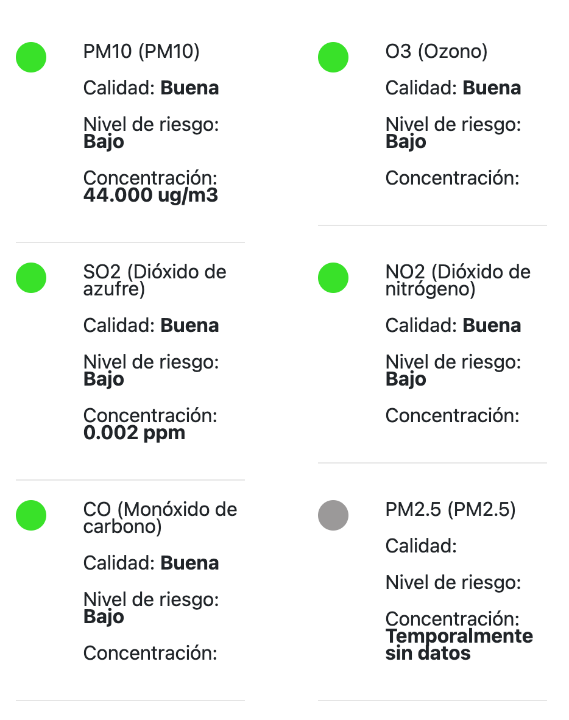Click the "SO2 (Dióxido de azufre)" heading
This screenshot has width=569, height=720.
[x=154, y=280]
